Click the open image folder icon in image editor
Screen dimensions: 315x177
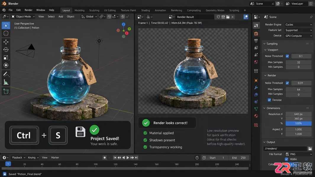click(228, 17)
